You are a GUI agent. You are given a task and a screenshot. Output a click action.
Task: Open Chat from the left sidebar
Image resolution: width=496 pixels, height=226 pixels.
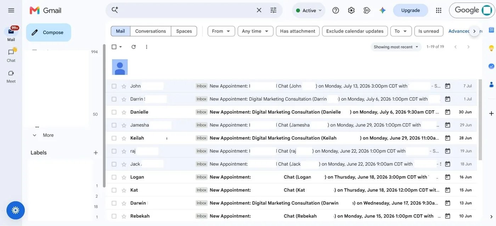pos(11,55)
